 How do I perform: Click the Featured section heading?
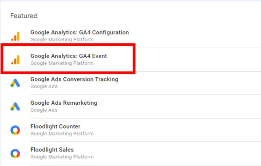point(24,16)
